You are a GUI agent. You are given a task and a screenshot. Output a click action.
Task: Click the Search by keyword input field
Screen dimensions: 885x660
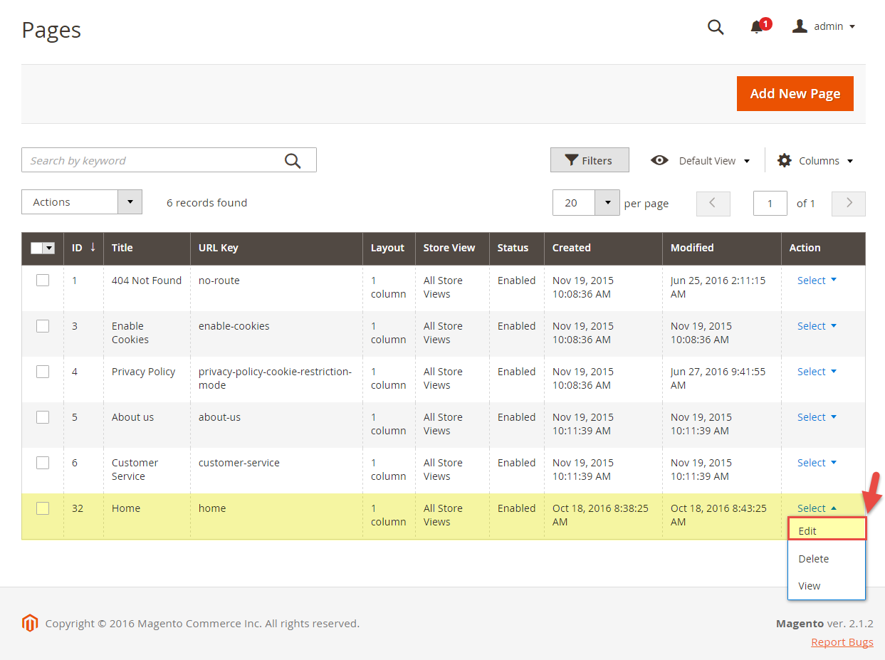150,161
